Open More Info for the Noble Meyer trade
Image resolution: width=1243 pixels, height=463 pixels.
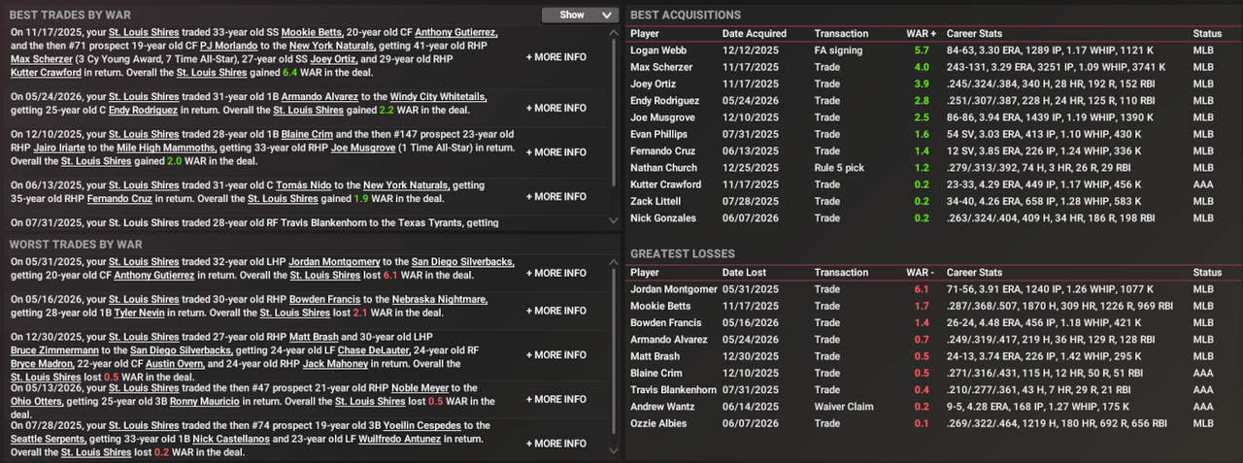[556, 400]
